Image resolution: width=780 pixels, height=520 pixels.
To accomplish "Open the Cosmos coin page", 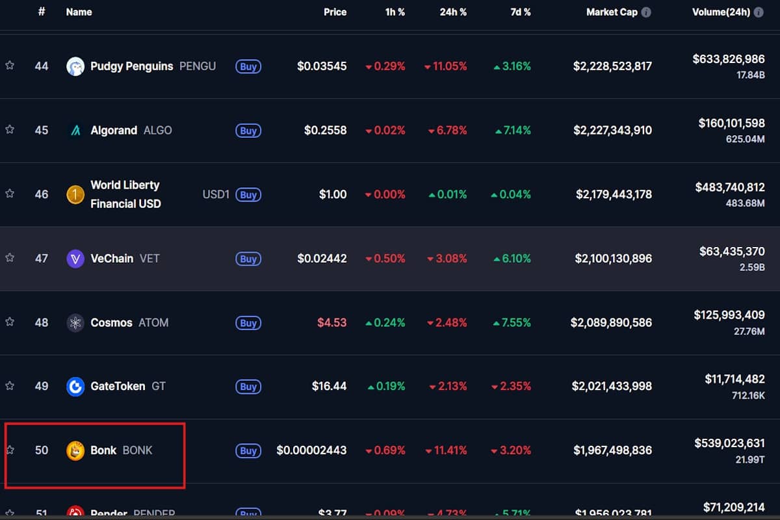I will click(x=111, y=323).
